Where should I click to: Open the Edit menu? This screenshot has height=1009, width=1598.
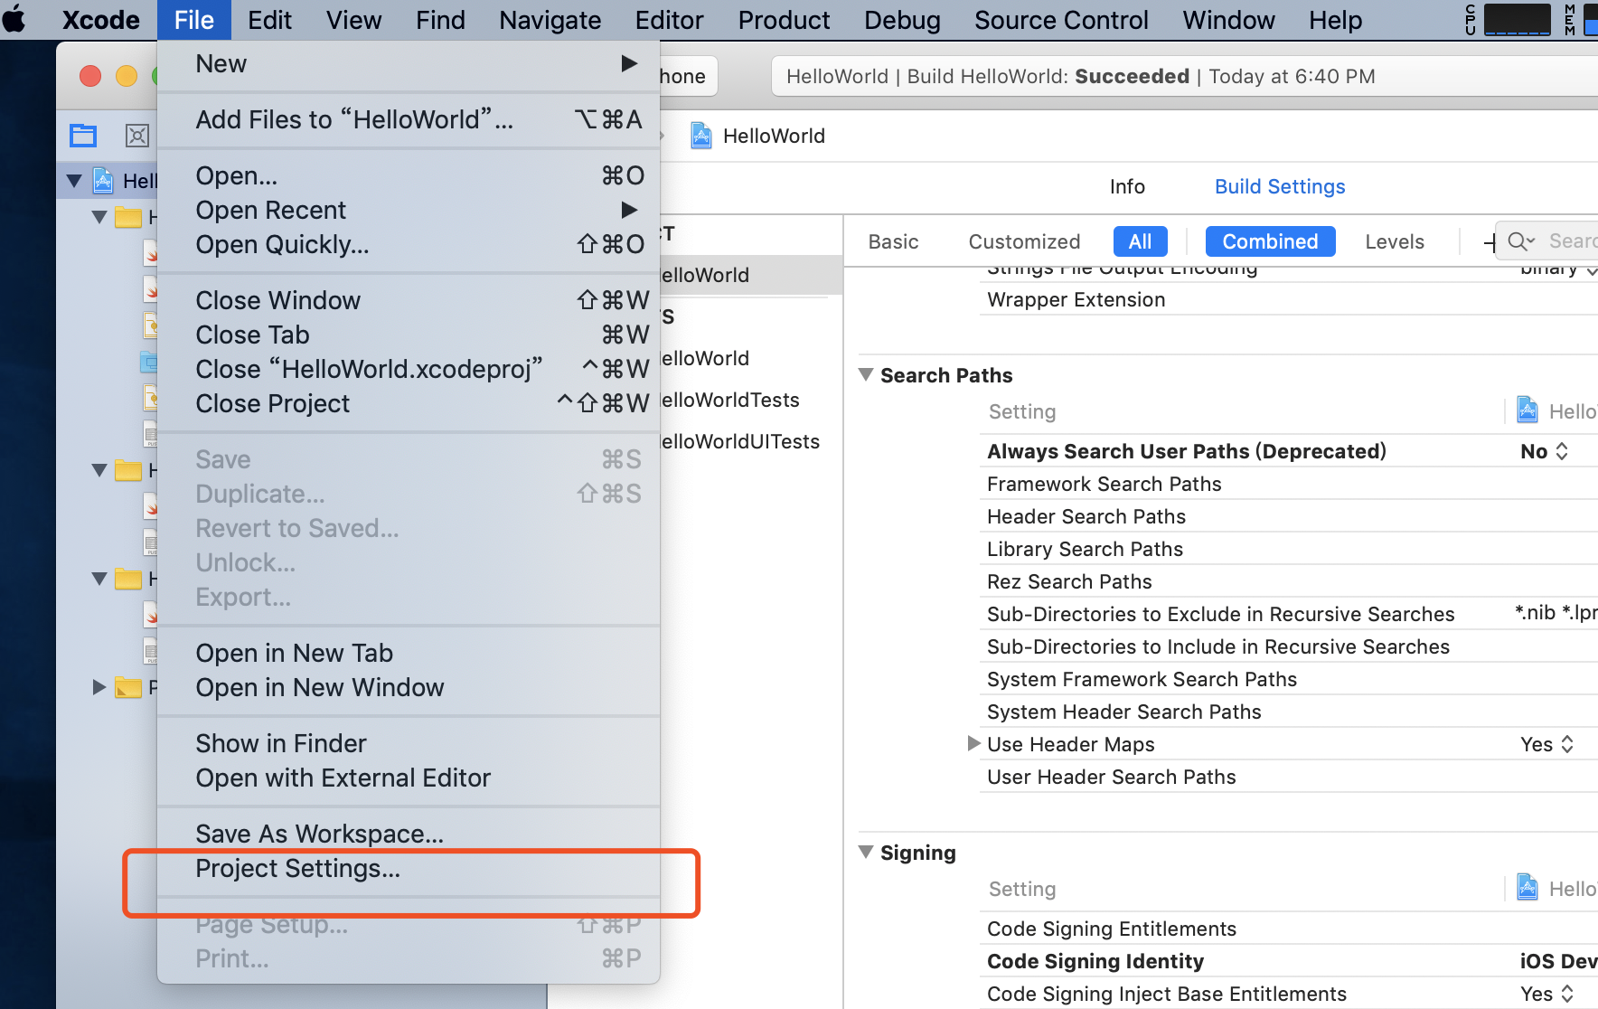[x=269, y=20]
